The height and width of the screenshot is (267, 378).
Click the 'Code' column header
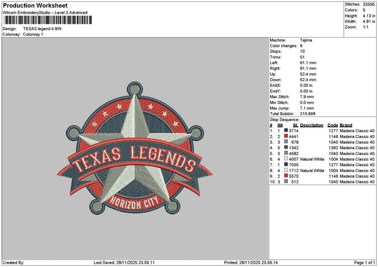coord(333,125)
